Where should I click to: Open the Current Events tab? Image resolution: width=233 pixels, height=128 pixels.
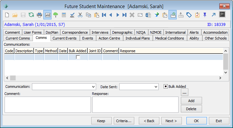pos(65,38)
